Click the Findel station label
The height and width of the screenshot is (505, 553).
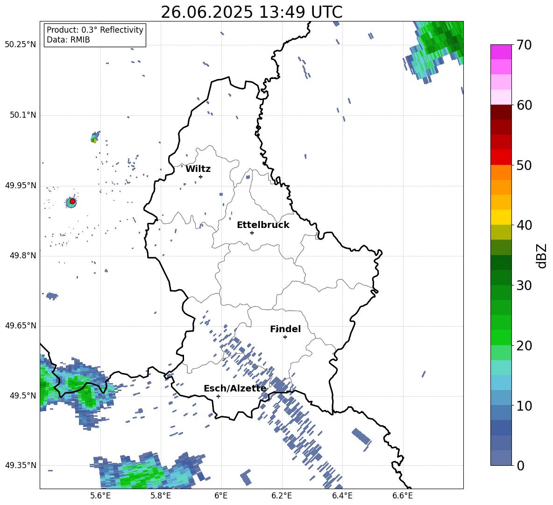coord(285,329)
